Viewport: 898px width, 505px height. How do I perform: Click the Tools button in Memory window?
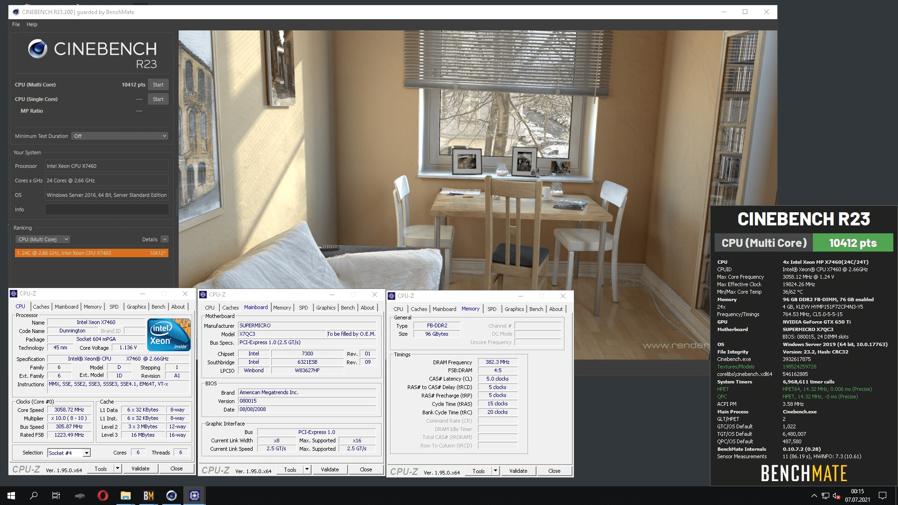coord(479,471)
